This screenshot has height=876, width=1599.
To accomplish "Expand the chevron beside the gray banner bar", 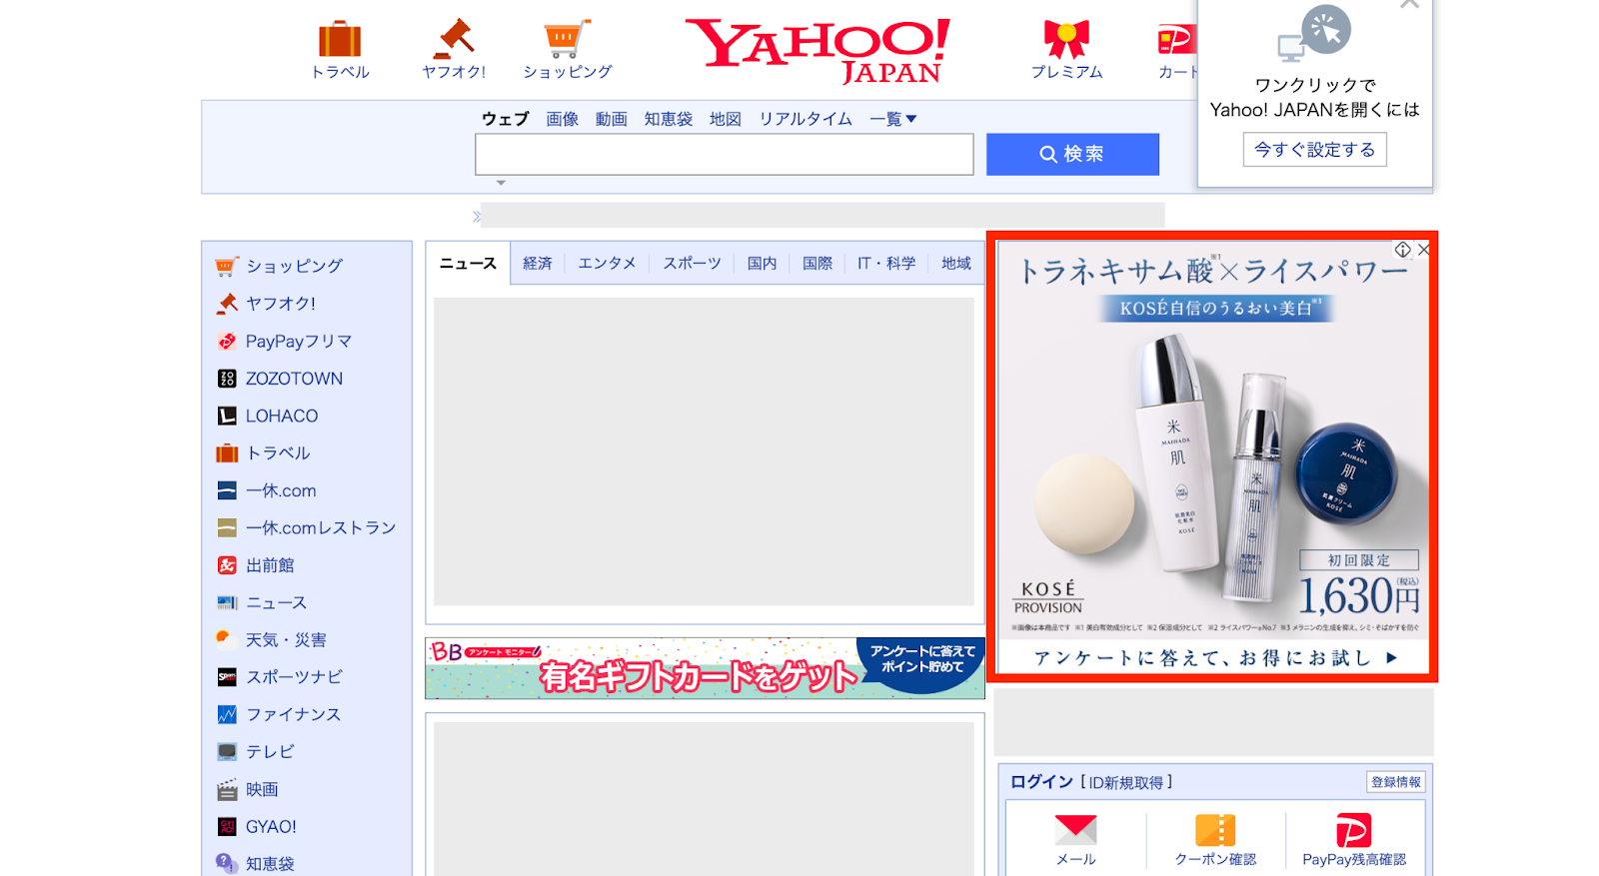I will point(477,216).
